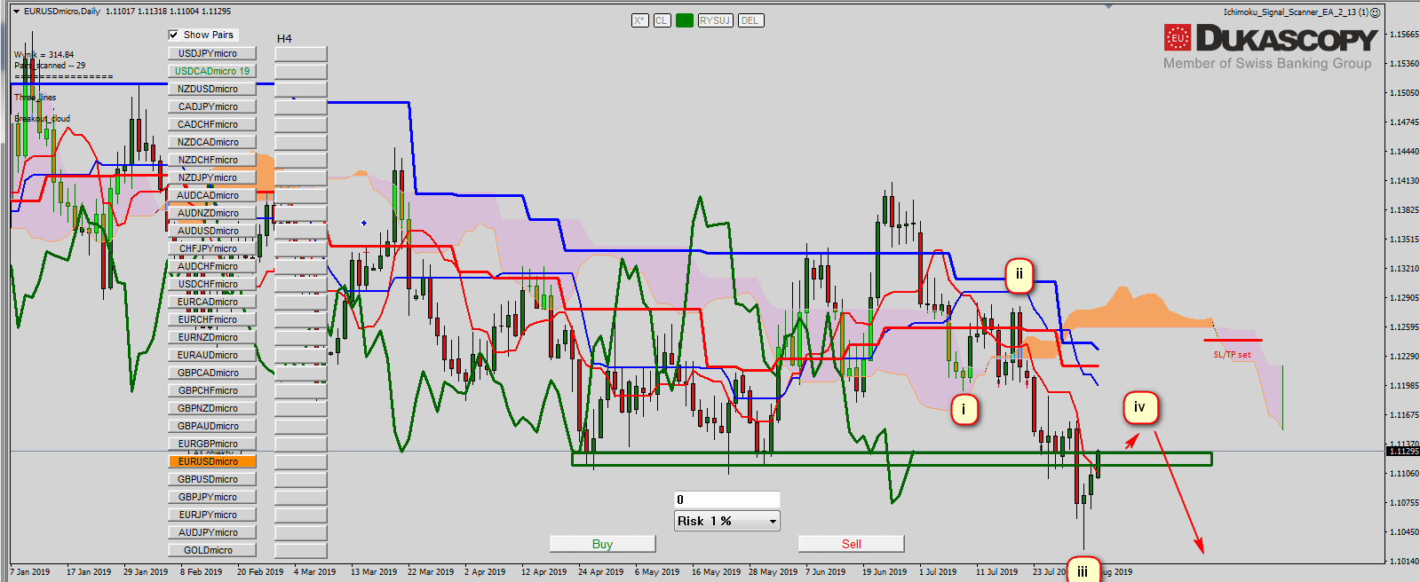This screenshot has height=582, width=1420.
Task: Select USDCADmicro 19 in the pair list
Action: 211,71
